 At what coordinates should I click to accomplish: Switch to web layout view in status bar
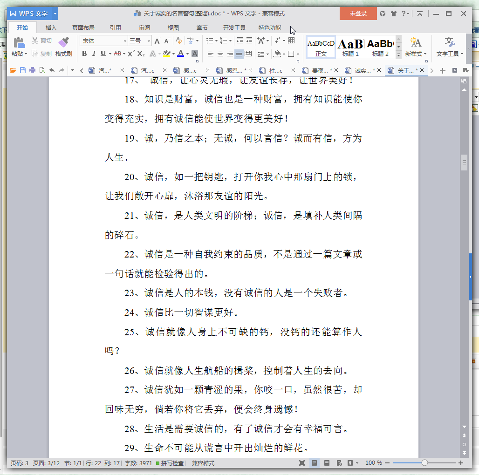(x=339, y=463)
